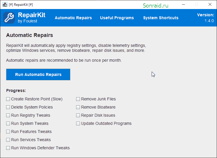Open the Automatic Repairs tab
Viewport: 217px width, 158px height.
point(73,18)
